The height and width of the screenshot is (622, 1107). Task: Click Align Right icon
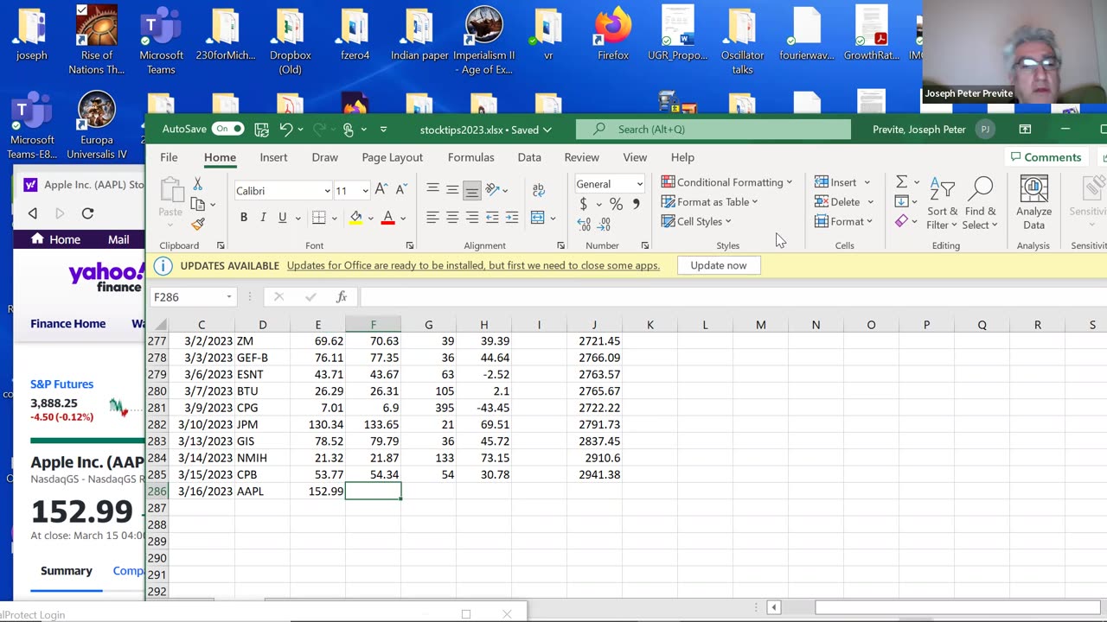[x=472, y=218]
